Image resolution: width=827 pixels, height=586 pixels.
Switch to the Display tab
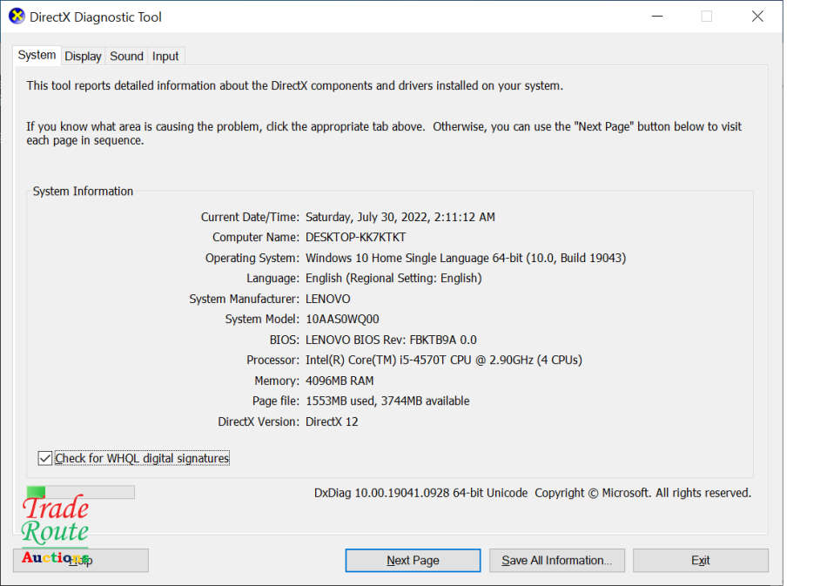pos(83,56)
